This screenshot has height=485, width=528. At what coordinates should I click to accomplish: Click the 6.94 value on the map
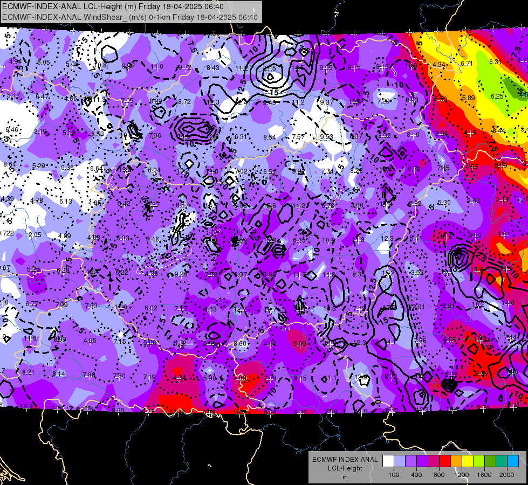[442, 134]
